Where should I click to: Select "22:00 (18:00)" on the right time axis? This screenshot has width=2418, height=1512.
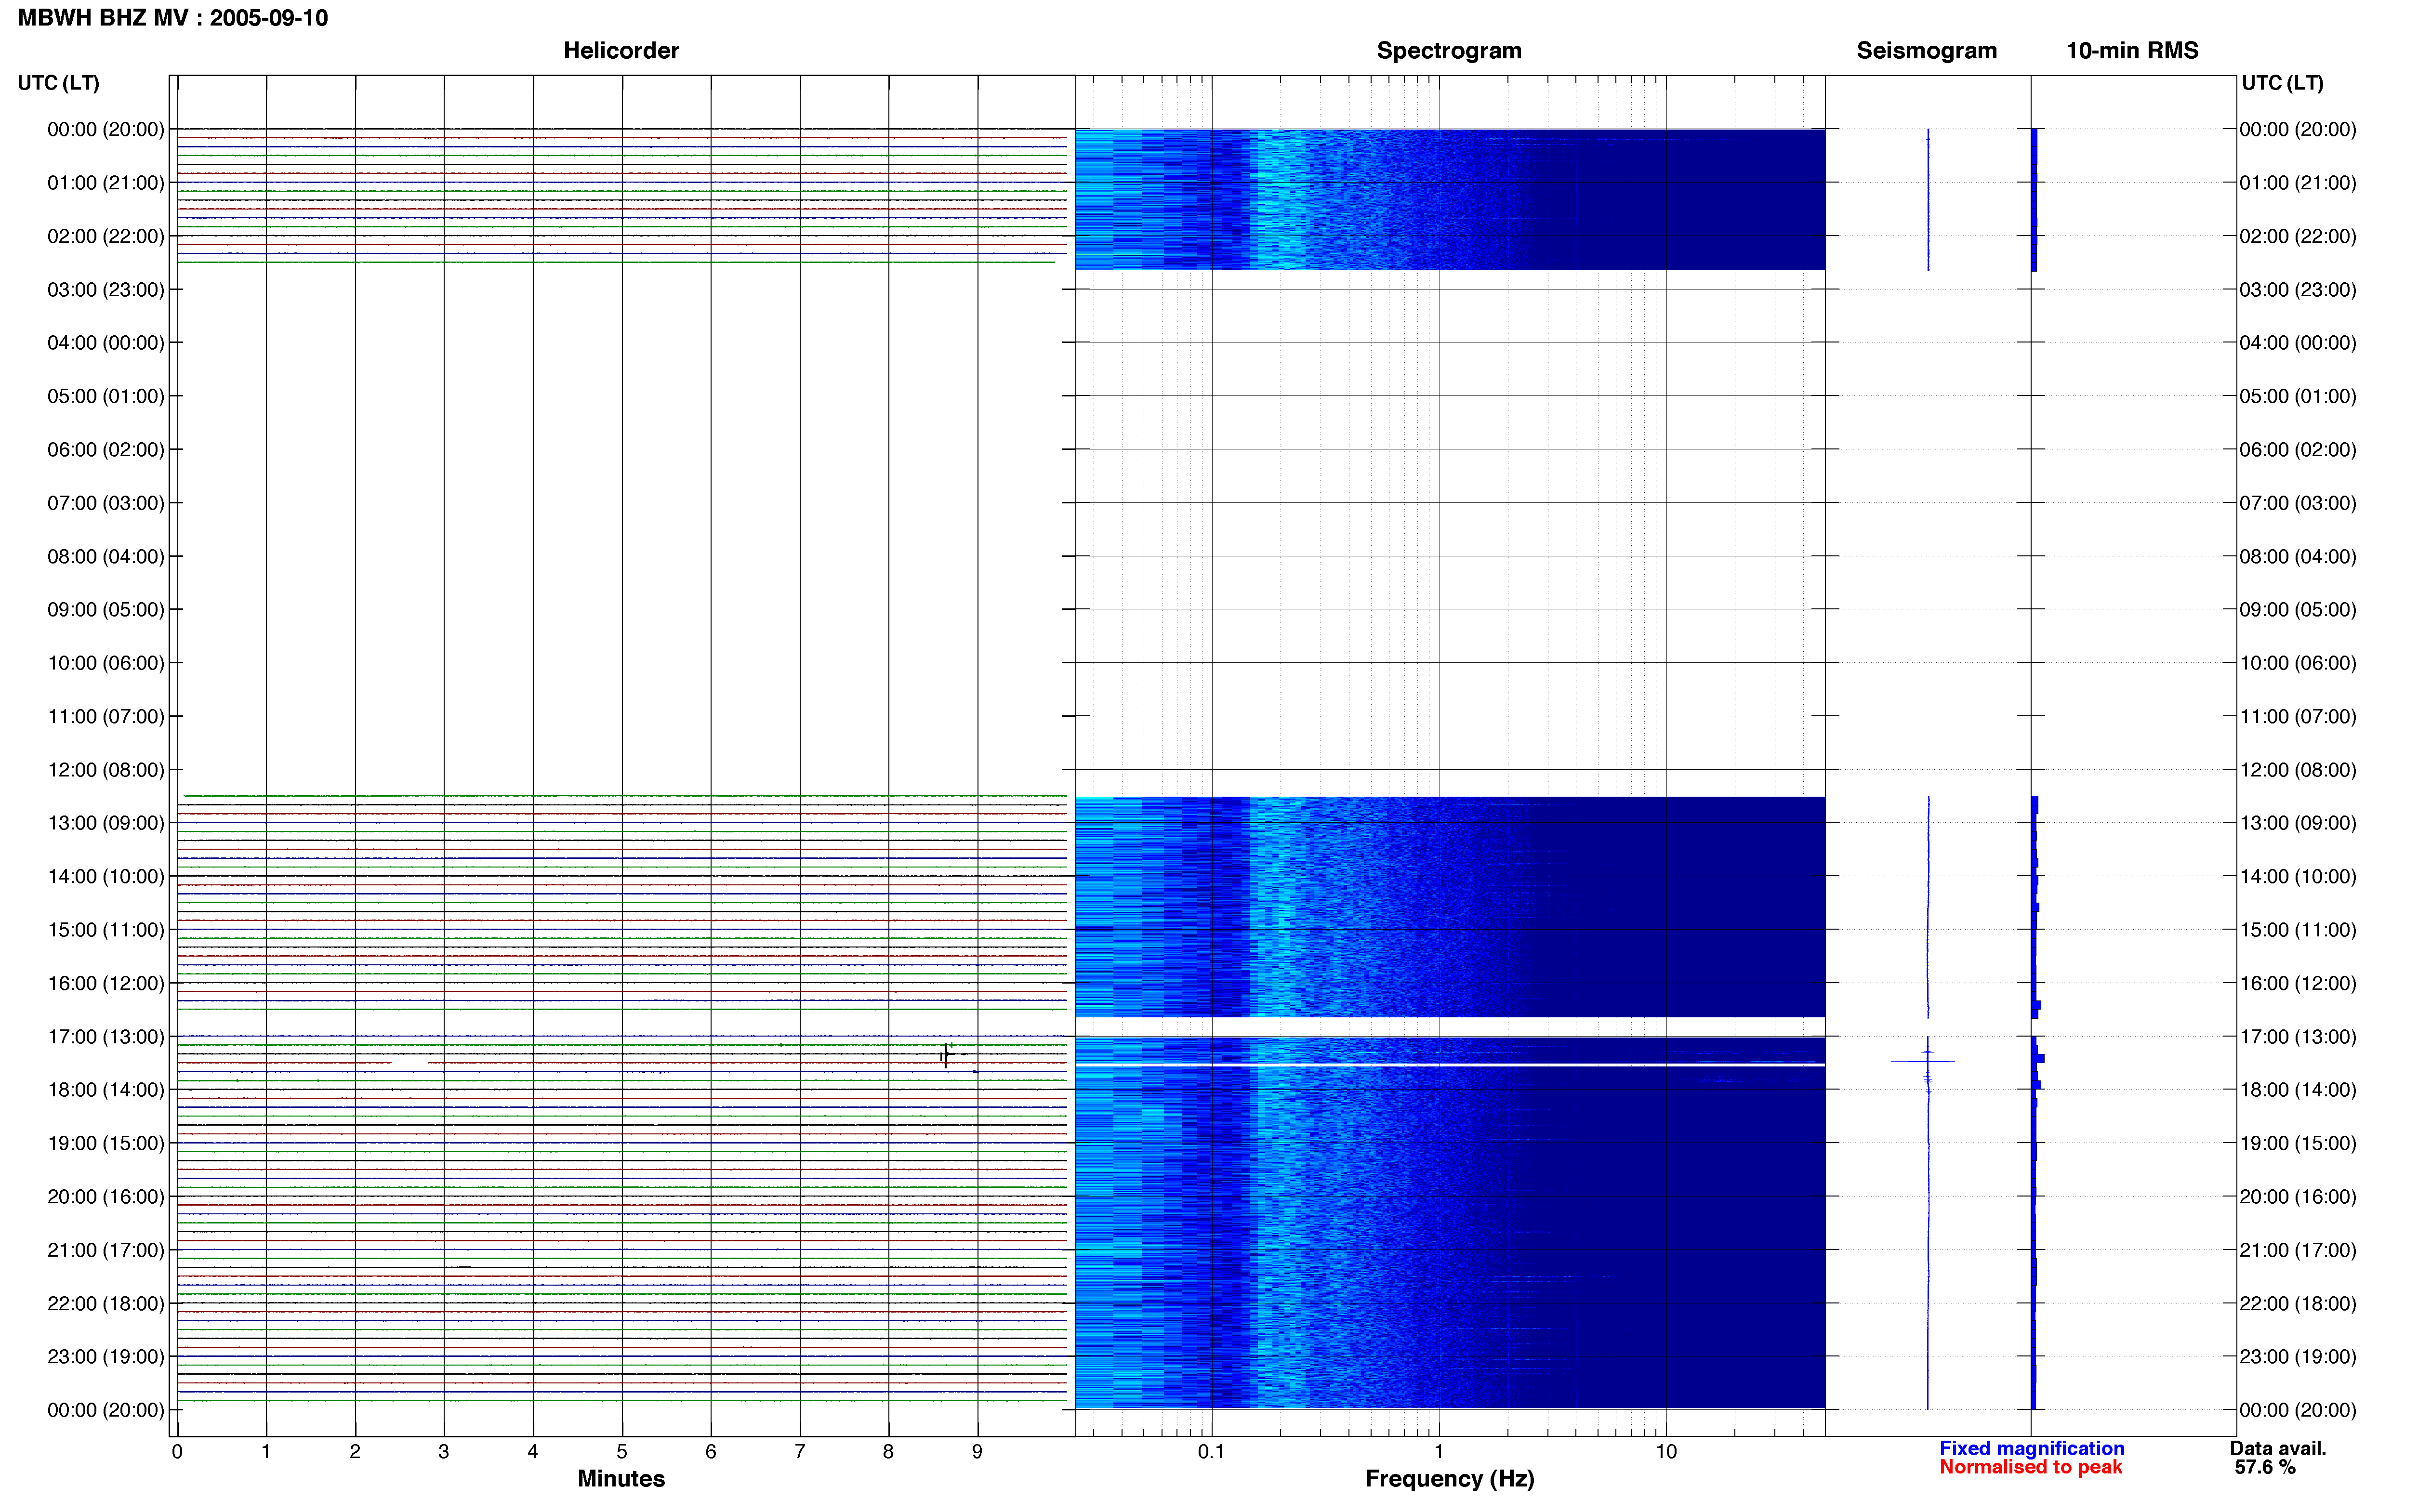(2298, 1303)
